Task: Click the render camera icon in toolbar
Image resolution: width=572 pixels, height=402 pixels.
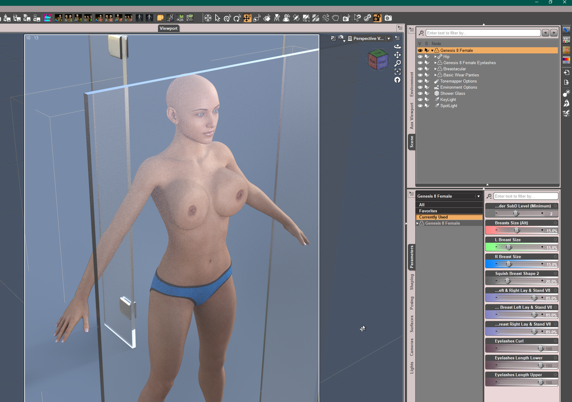Action: click(x=388, y=18)
